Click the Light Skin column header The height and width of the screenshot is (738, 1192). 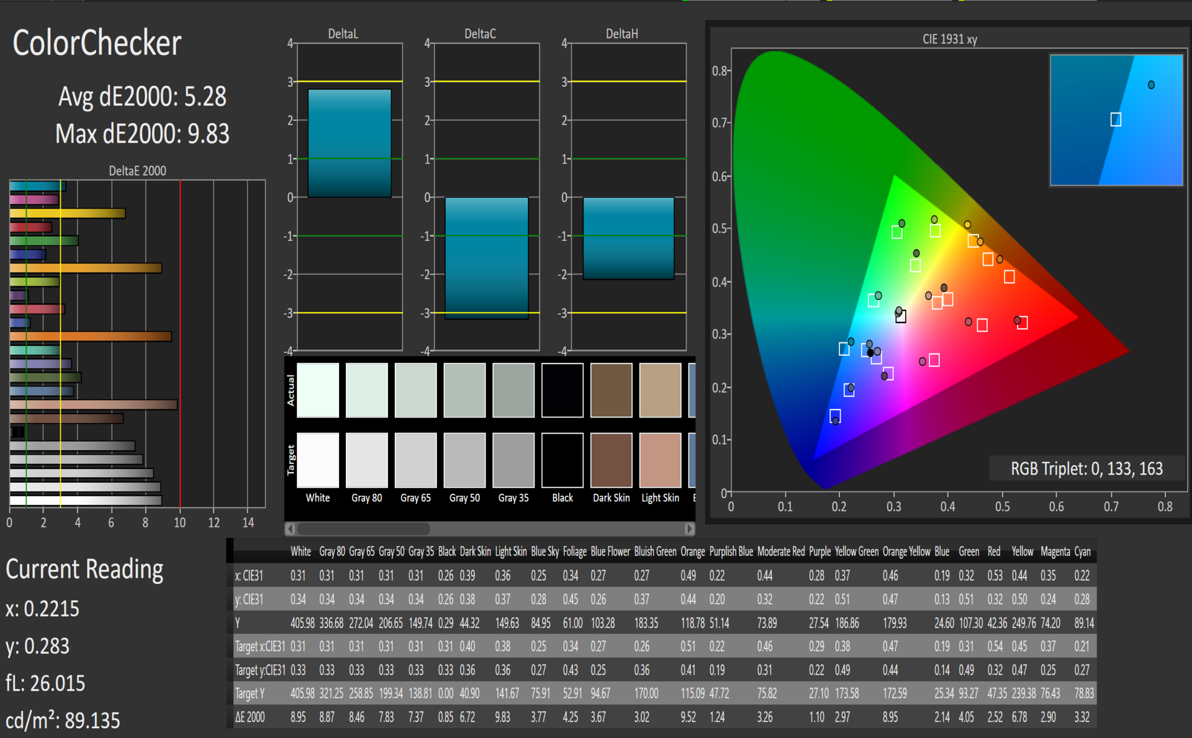click(x=510, y=552)
